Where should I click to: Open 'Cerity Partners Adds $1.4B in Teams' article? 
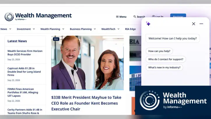click(x=25, y=111)
